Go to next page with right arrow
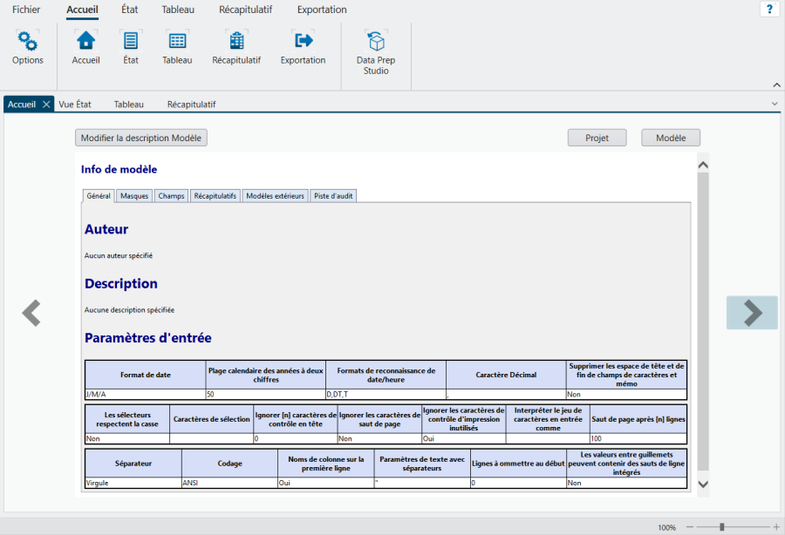The height and width of the screenshot is (535, 785). point(752,313)
